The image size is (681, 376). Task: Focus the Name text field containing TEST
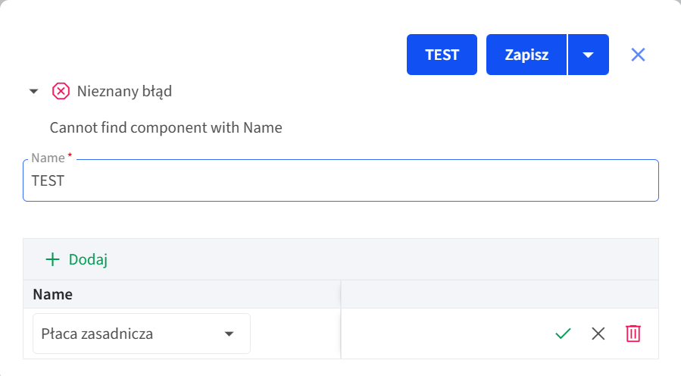(x=341, y=180)
